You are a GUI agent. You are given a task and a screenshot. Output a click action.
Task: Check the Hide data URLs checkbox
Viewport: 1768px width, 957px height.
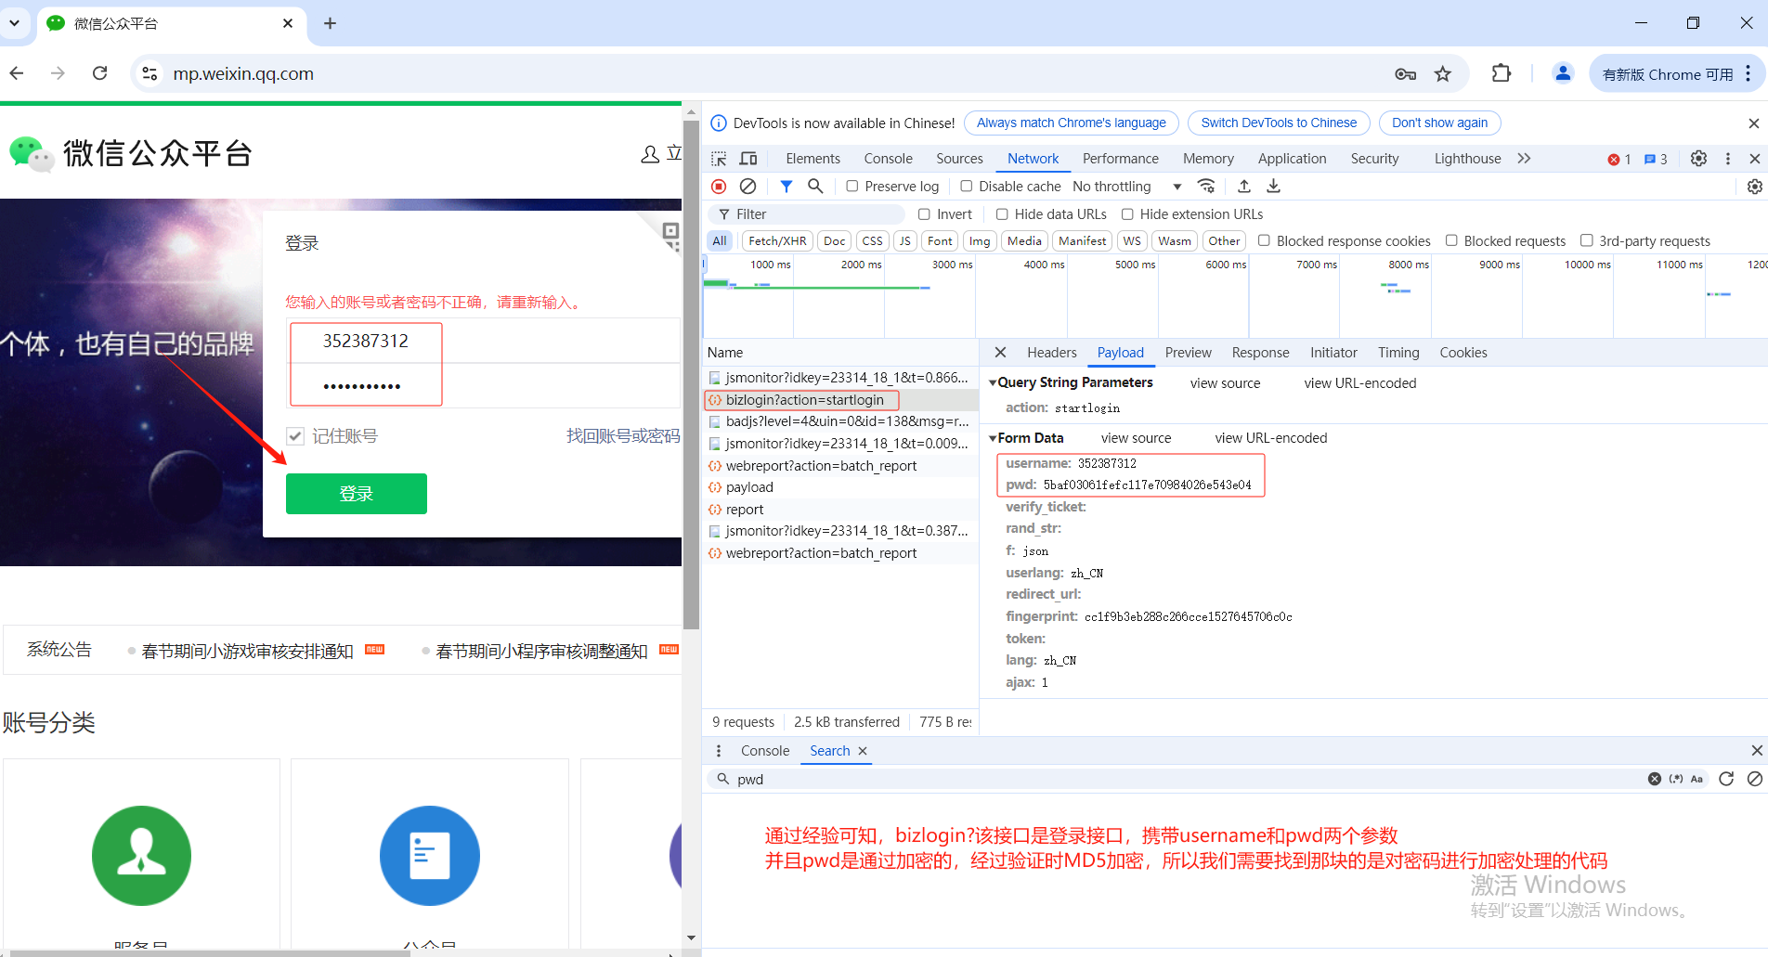coord(1002,214)
